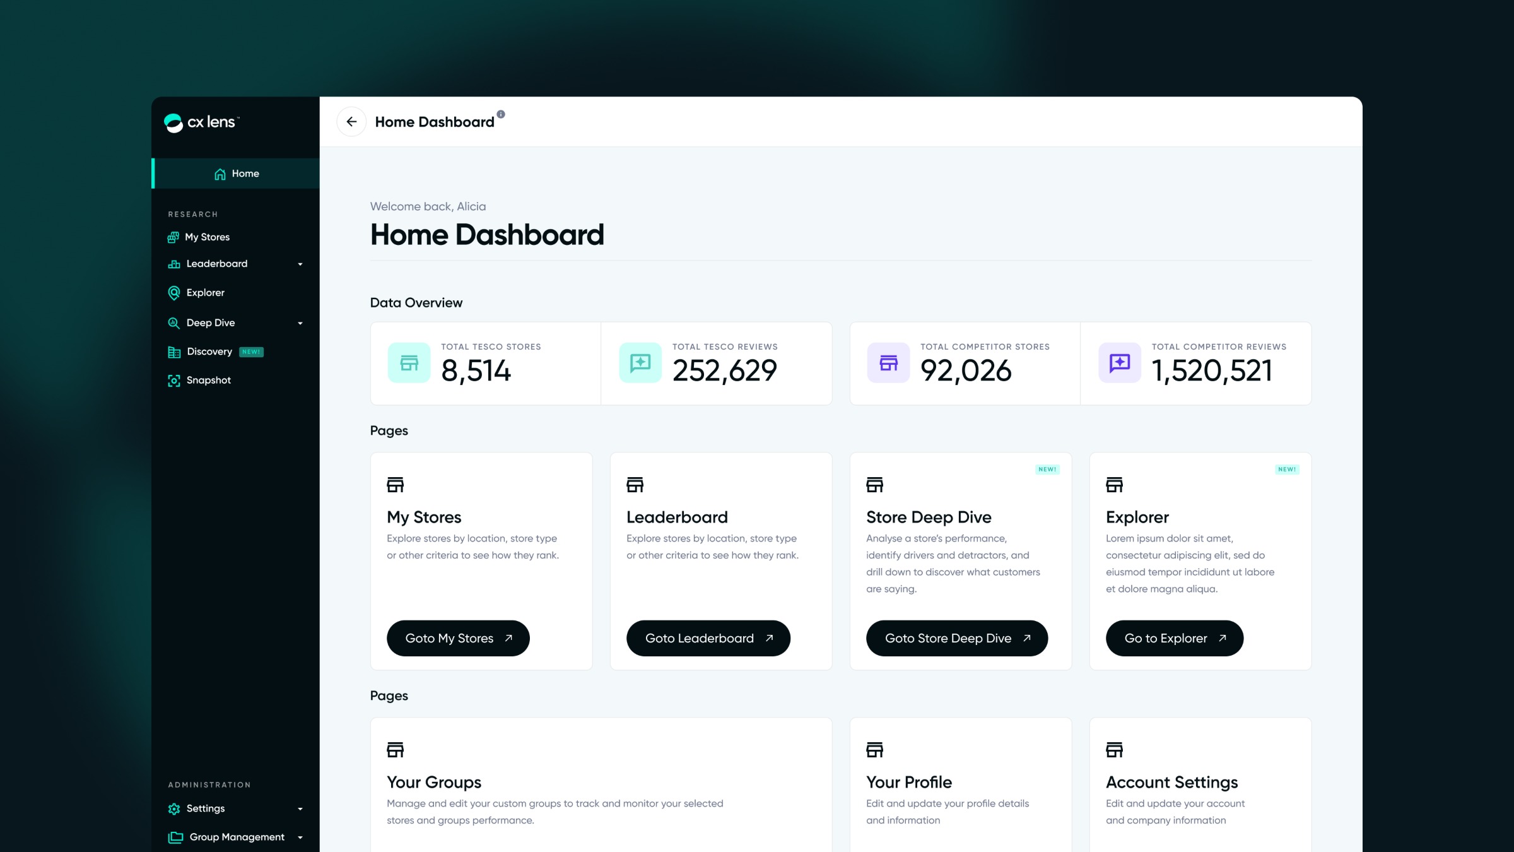Expand the Group Management dropdown arrow
This screenshot has height=852, width=1514.
coord(300,837)
